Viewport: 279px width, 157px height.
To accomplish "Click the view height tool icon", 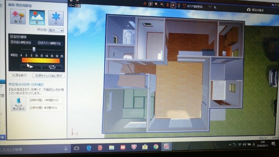I will click(179, 6).
